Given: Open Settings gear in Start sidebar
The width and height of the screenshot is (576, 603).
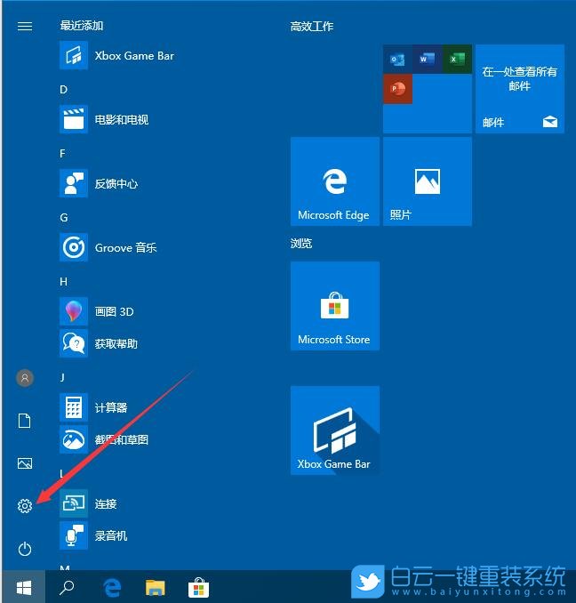Looking at the screenshot, I should pyautogui.click(x=25, y=506).
